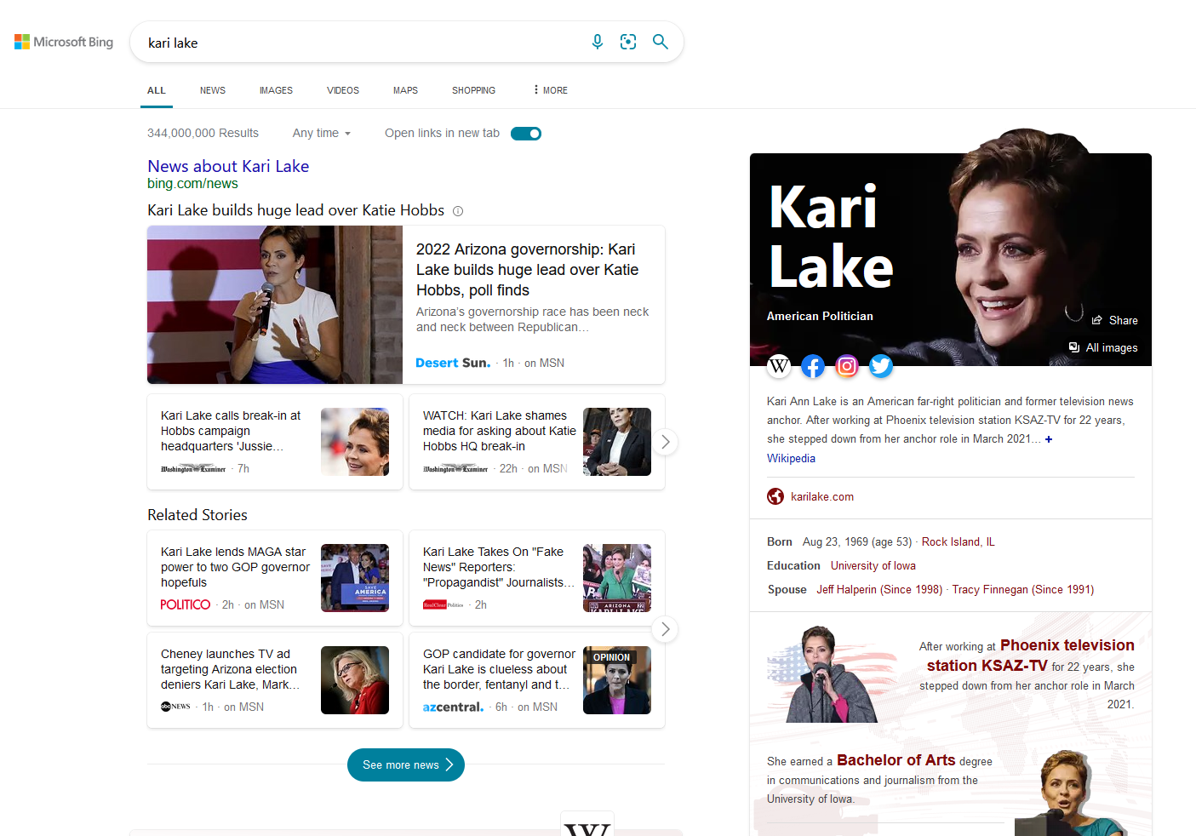
Task: Click the magnifying glass search icon
Action: click(660, 42)
